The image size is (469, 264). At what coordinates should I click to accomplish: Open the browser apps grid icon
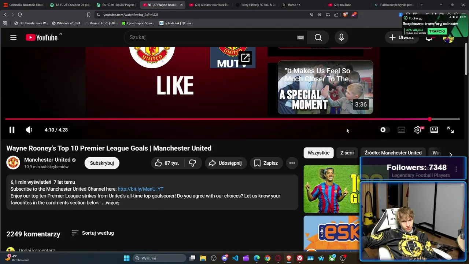pyautogui.click(x=5, y=23)
